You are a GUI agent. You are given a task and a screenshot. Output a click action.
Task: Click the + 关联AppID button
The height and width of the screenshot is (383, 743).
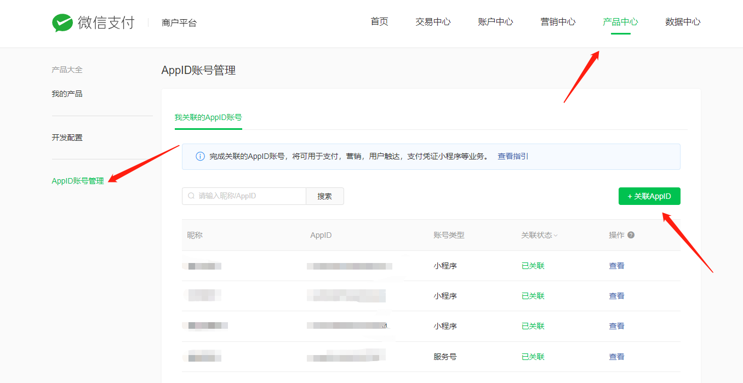click(649, 196)
